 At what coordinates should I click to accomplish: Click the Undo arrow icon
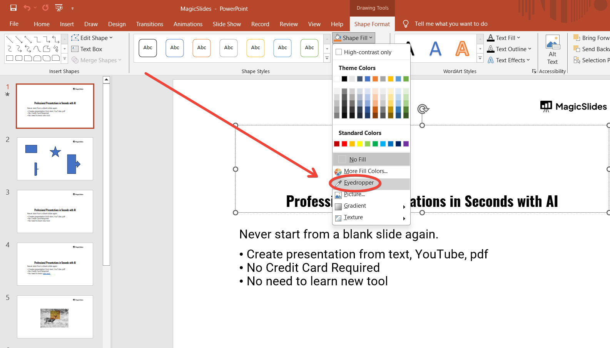(x=27, y=8)
